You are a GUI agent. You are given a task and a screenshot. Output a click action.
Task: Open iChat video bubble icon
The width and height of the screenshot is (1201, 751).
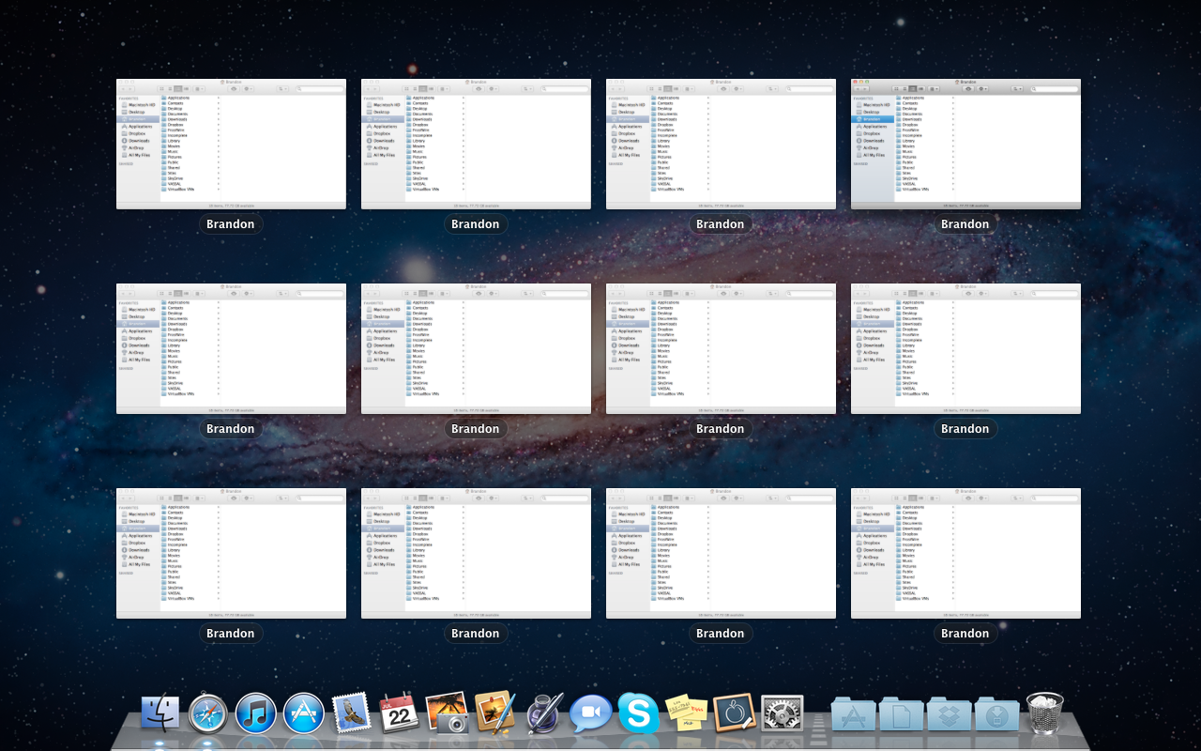point(591,714)
